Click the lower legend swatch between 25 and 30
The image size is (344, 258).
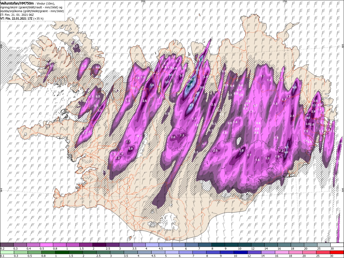(x=323, y=252)
